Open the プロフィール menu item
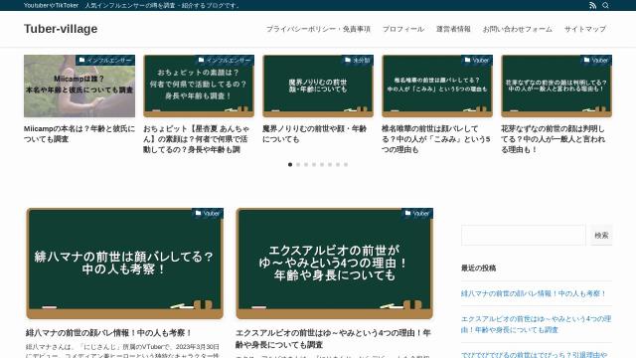 [x=403, y=29]
